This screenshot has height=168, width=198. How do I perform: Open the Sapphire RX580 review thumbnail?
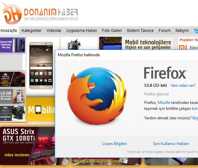[x=13, y=79]
